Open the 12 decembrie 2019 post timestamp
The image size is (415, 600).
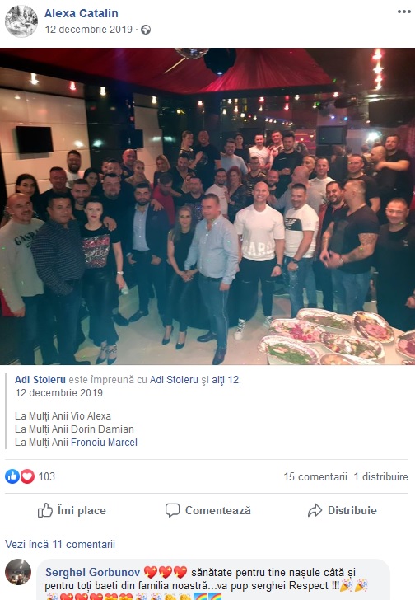pos(89,30)
